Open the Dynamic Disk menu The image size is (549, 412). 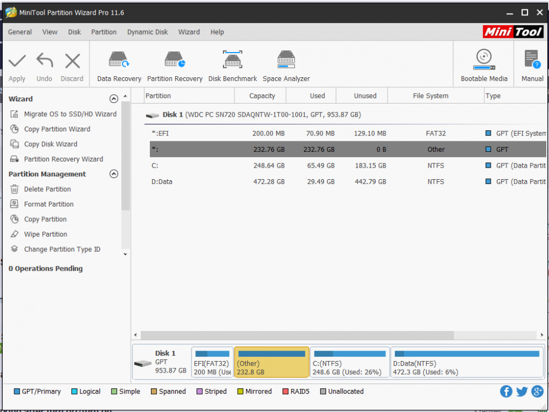click(147, 32)
